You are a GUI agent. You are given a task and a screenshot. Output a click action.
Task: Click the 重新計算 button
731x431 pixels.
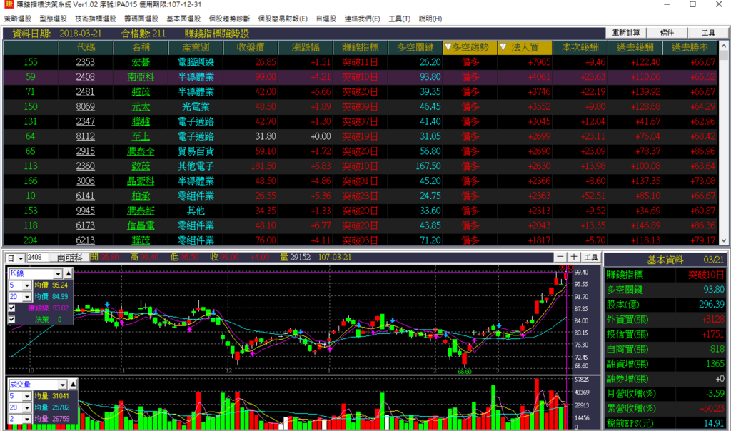coord(625,33)
